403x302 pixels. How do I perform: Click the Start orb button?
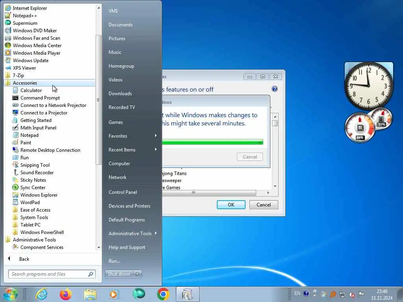tap(10, 294)
